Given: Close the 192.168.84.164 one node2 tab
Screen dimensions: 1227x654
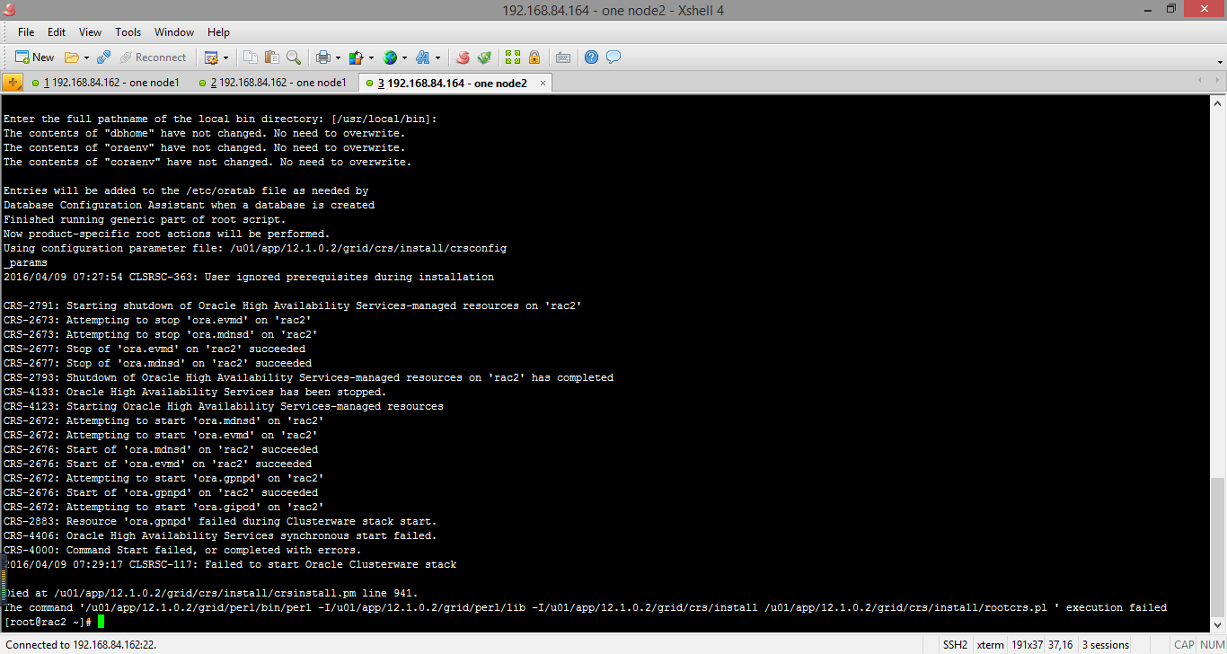Looking at the screenshot, I should [x=543, y=83].
